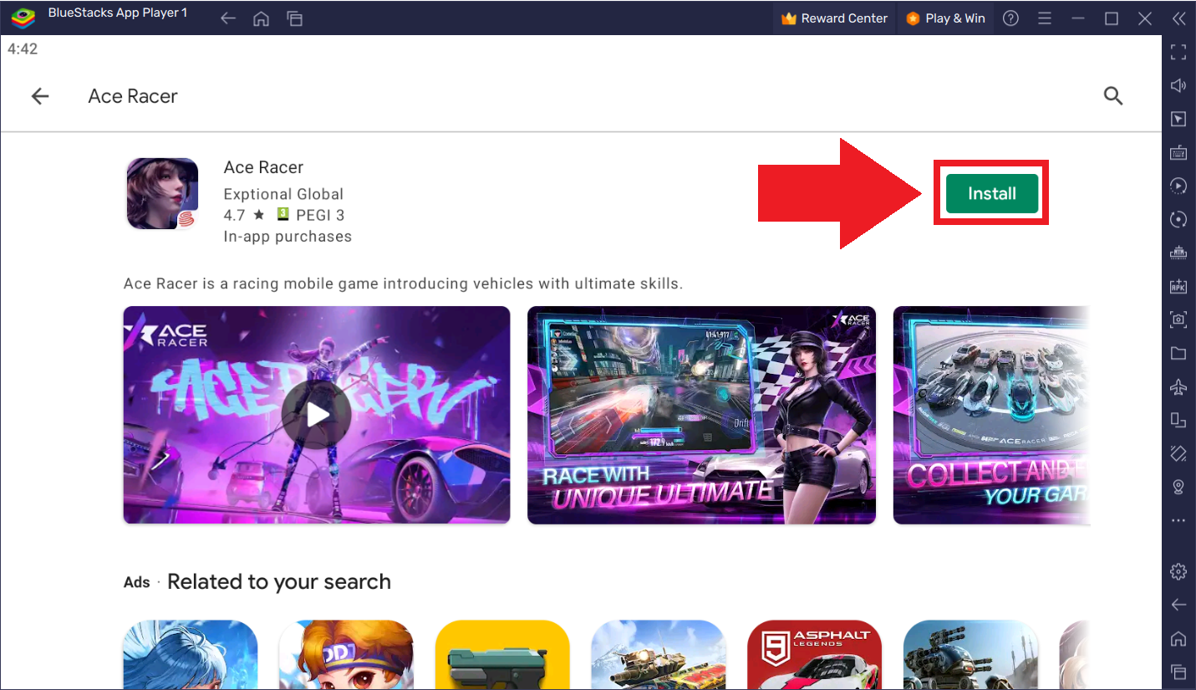The height and width of the screenshot is (690, 1196).
Task: Open the Ace Racer app icon
Action: click(162, 194)
